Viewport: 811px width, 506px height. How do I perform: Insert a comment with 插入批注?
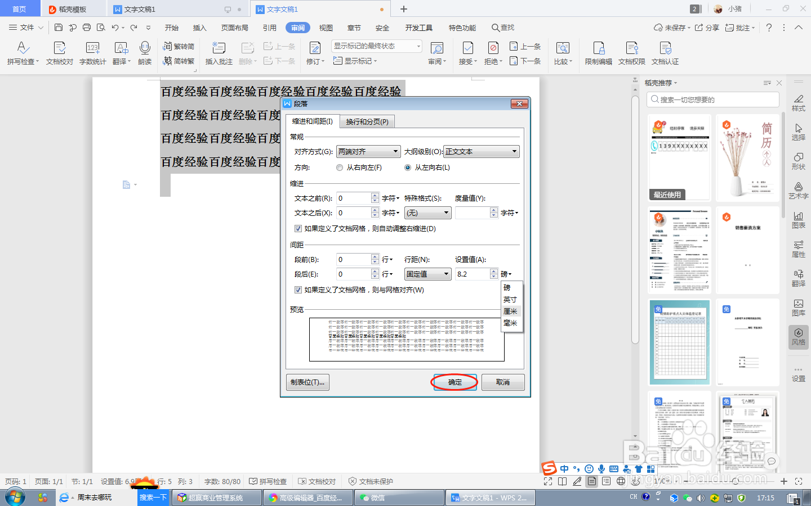(219, 54)
